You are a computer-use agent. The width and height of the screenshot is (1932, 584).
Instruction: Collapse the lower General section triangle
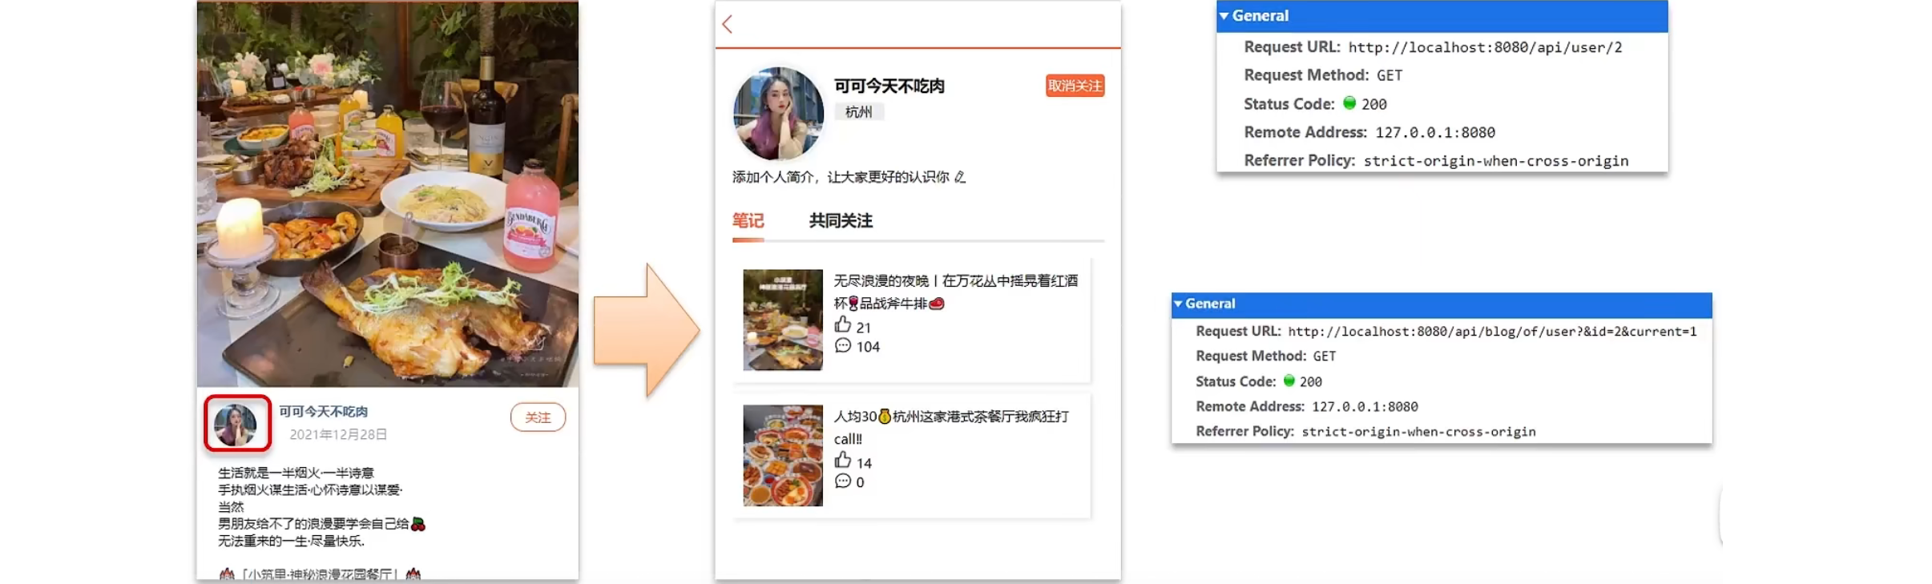coord(1178,304)
